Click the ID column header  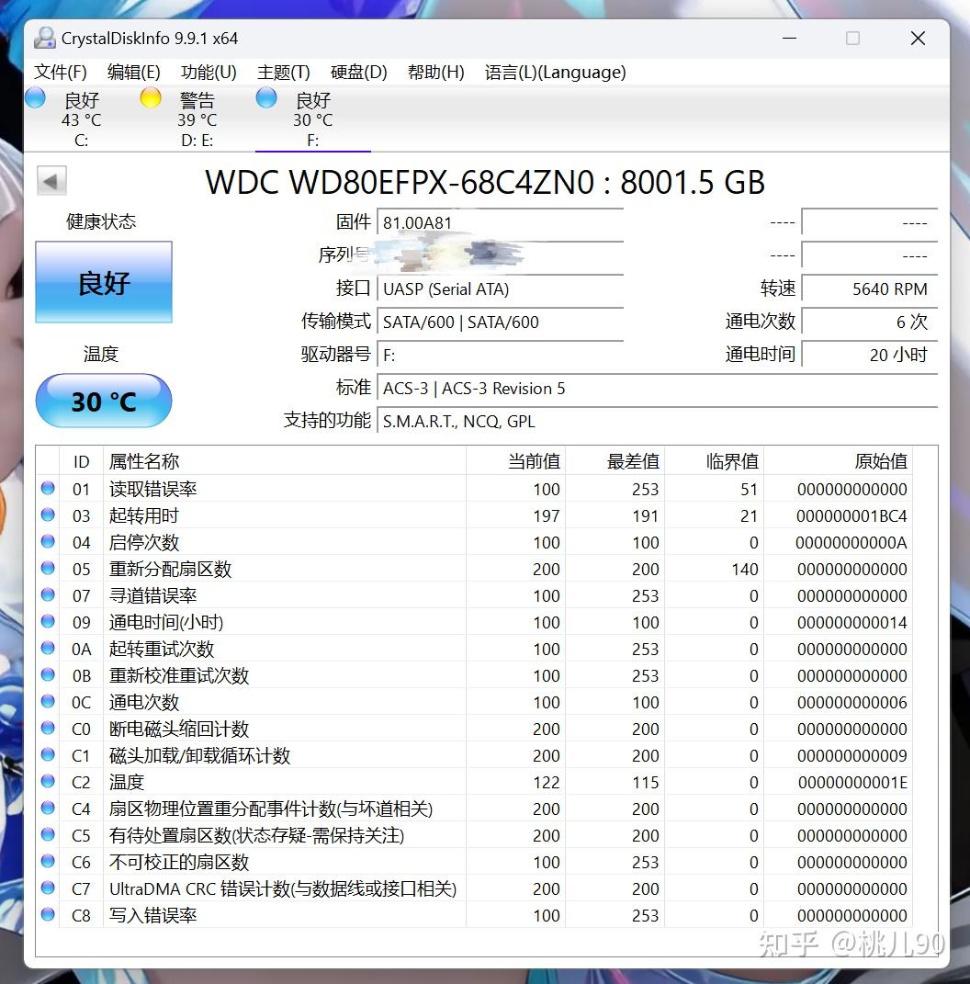(81, 461)
